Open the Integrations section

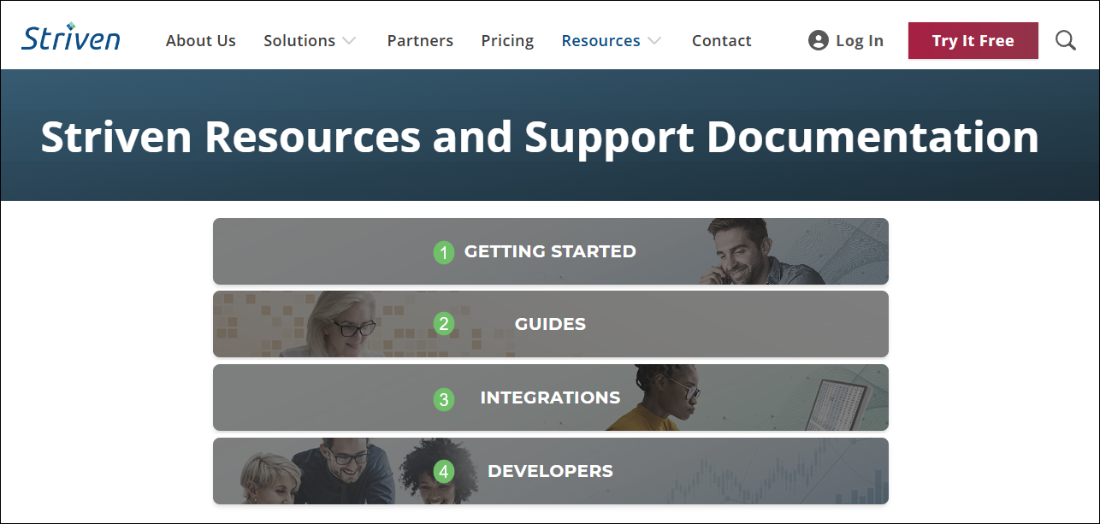point(551,397)
